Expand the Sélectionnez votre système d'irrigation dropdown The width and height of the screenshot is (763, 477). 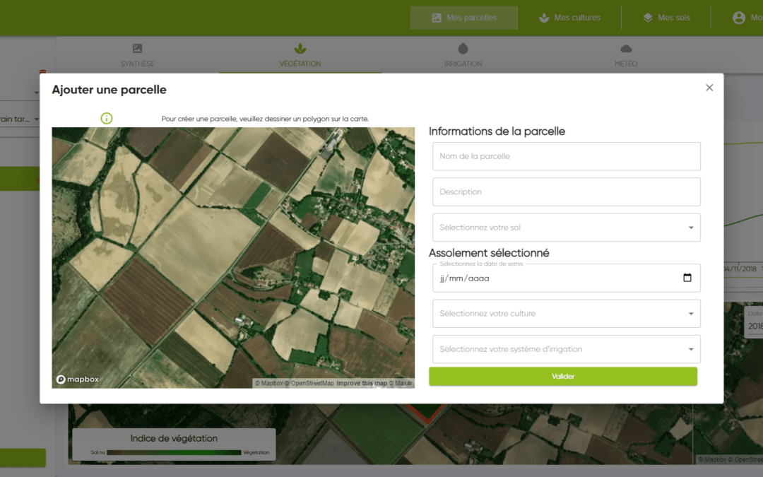(x=567, y=349)
